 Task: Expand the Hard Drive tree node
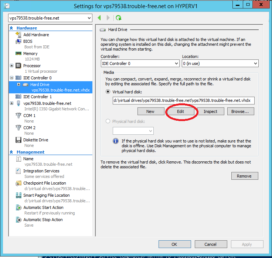[x=19, y=85]
